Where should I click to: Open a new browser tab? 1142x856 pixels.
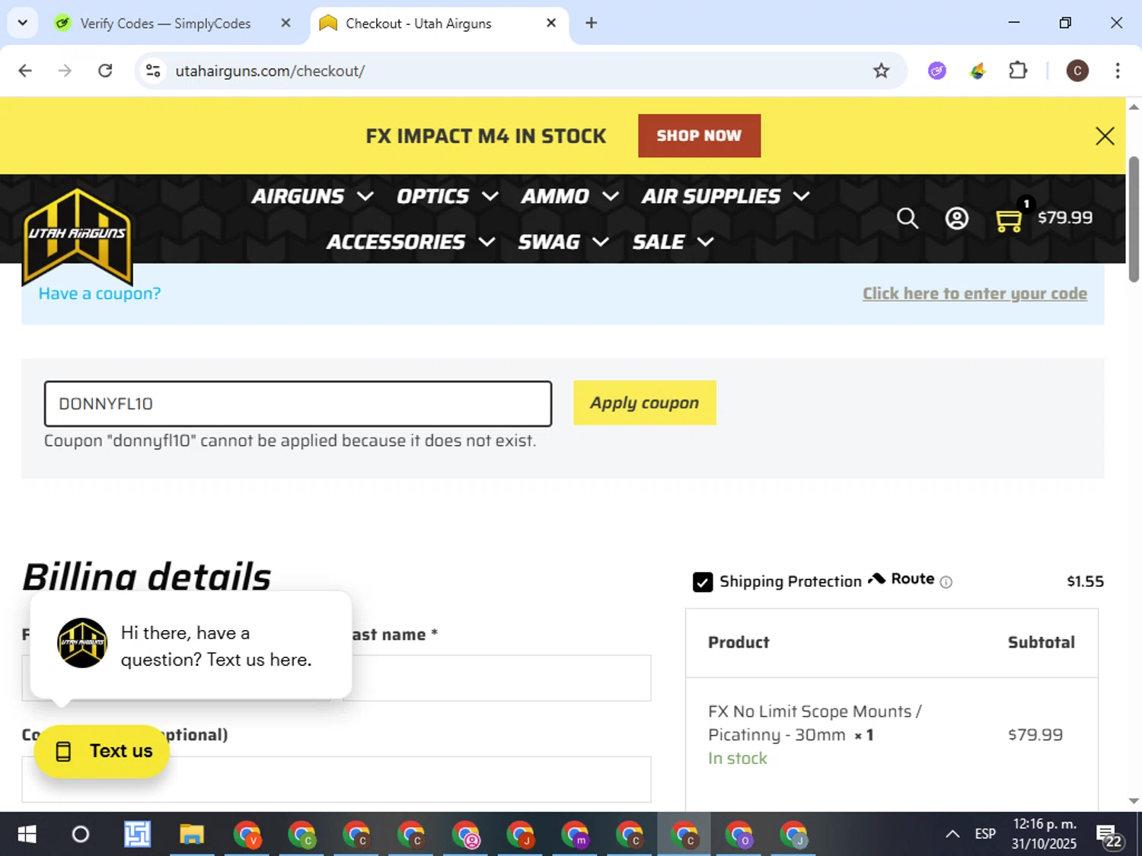tap(591, 23)
